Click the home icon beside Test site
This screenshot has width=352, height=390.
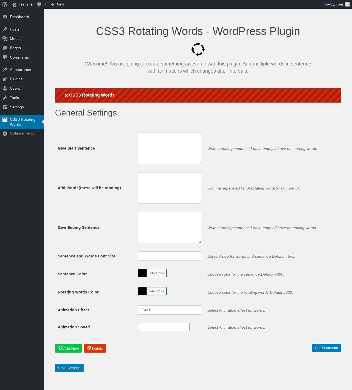tap(14, 4)
